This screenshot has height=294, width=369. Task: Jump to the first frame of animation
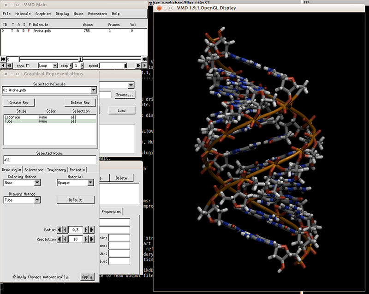[x=4, y=59]
